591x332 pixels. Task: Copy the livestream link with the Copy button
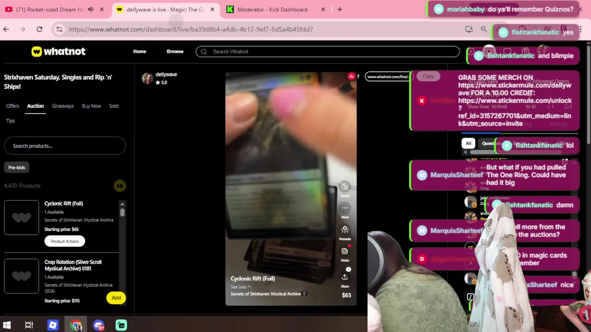click(428, 77)
